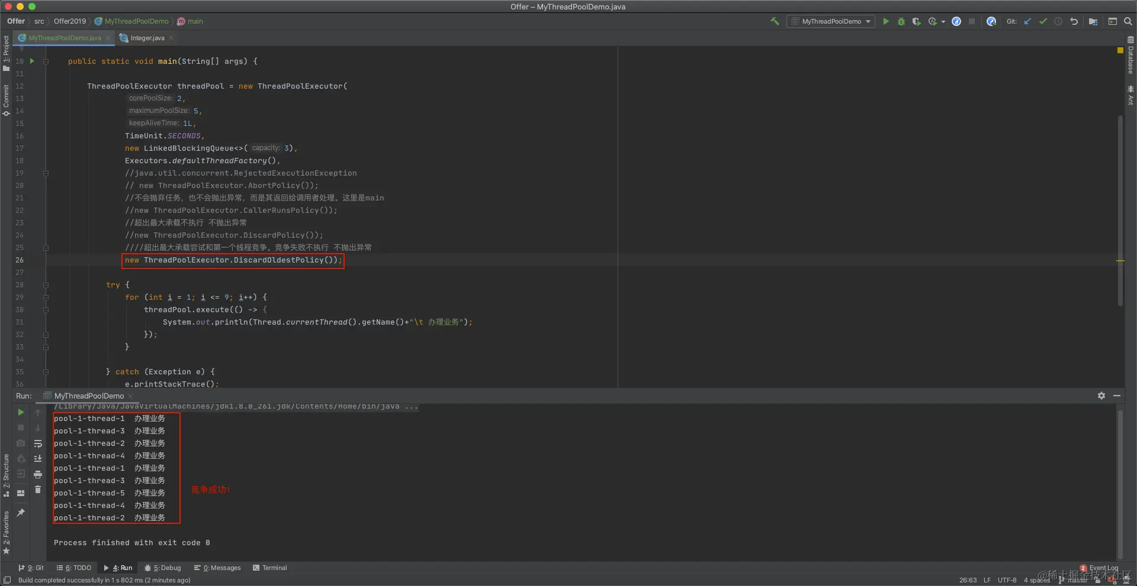Show Git history clock icon
This screenshot has height=586, width=1137.
pyautogui.click(x=1058, y=21)
